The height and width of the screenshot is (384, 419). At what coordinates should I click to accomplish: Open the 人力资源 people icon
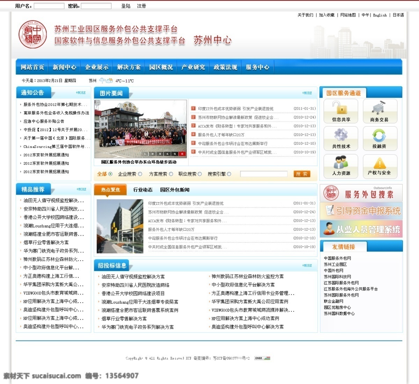(341, 166)
